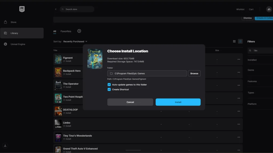
Task: Click the blue Install button
Action: 178,102
